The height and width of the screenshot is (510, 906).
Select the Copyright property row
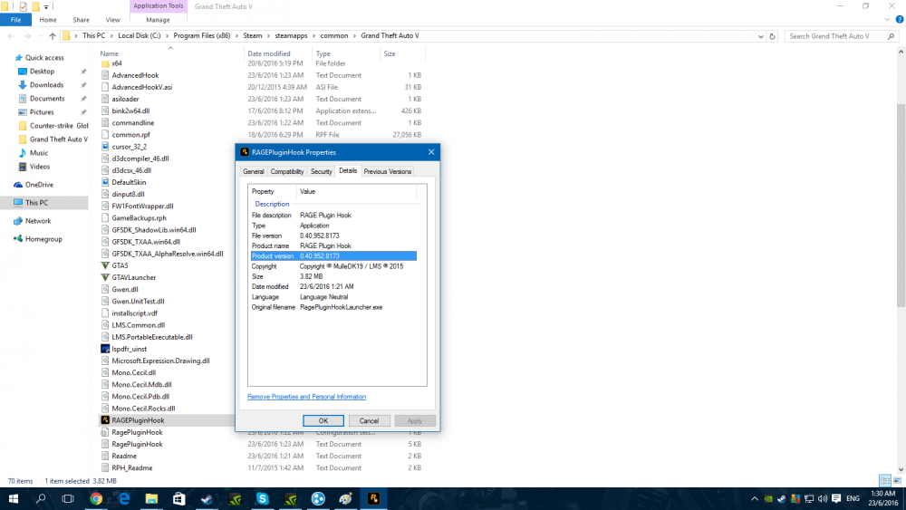[333, 266]
